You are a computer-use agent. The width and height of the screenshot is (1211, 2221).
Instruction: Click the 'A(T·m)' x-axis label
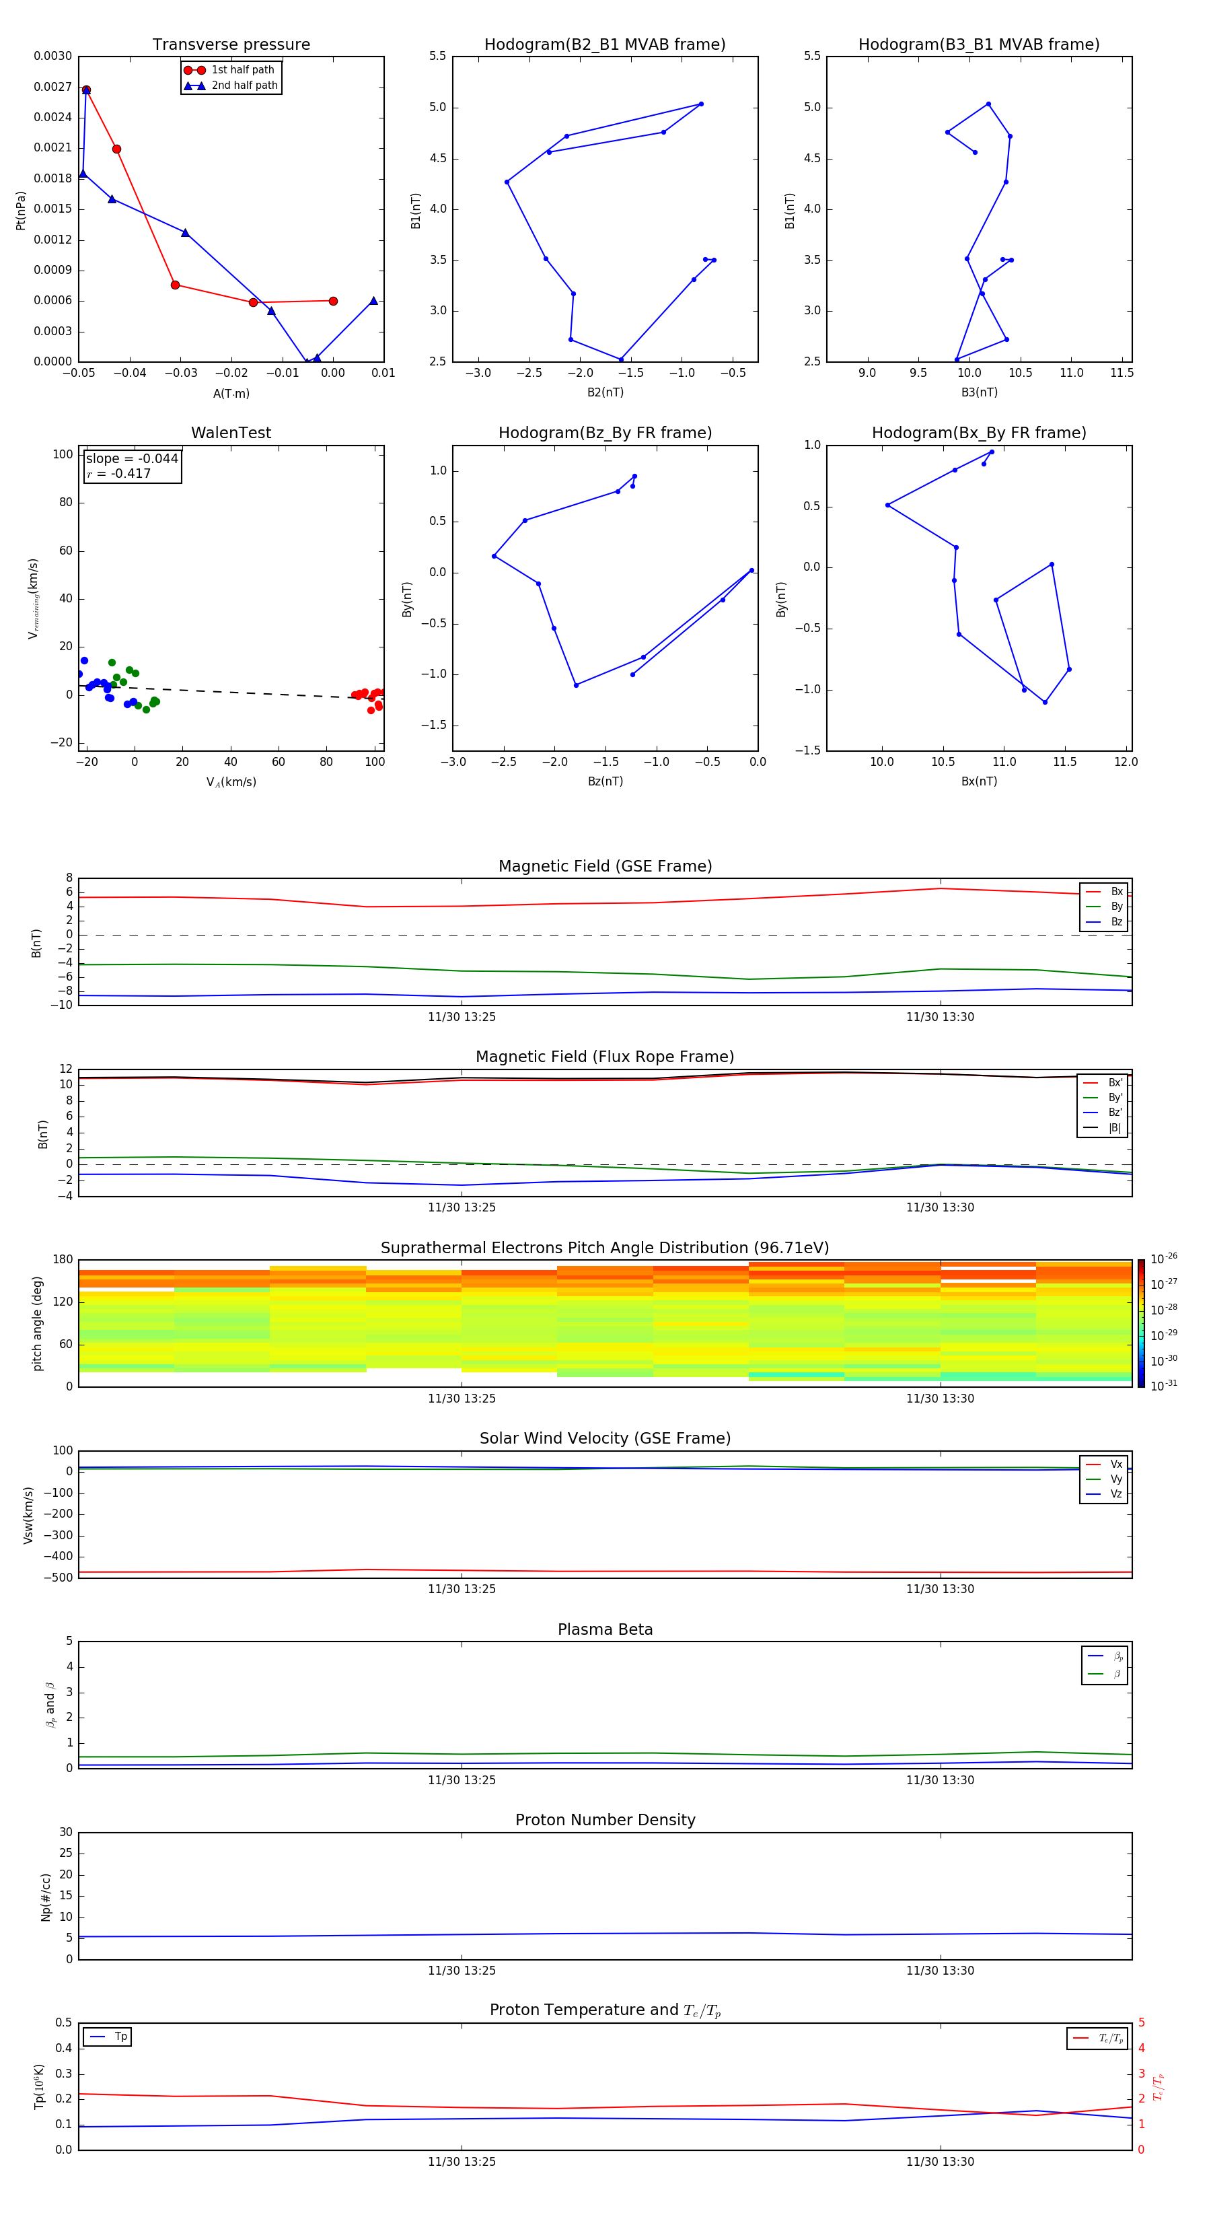coord(231,394)
